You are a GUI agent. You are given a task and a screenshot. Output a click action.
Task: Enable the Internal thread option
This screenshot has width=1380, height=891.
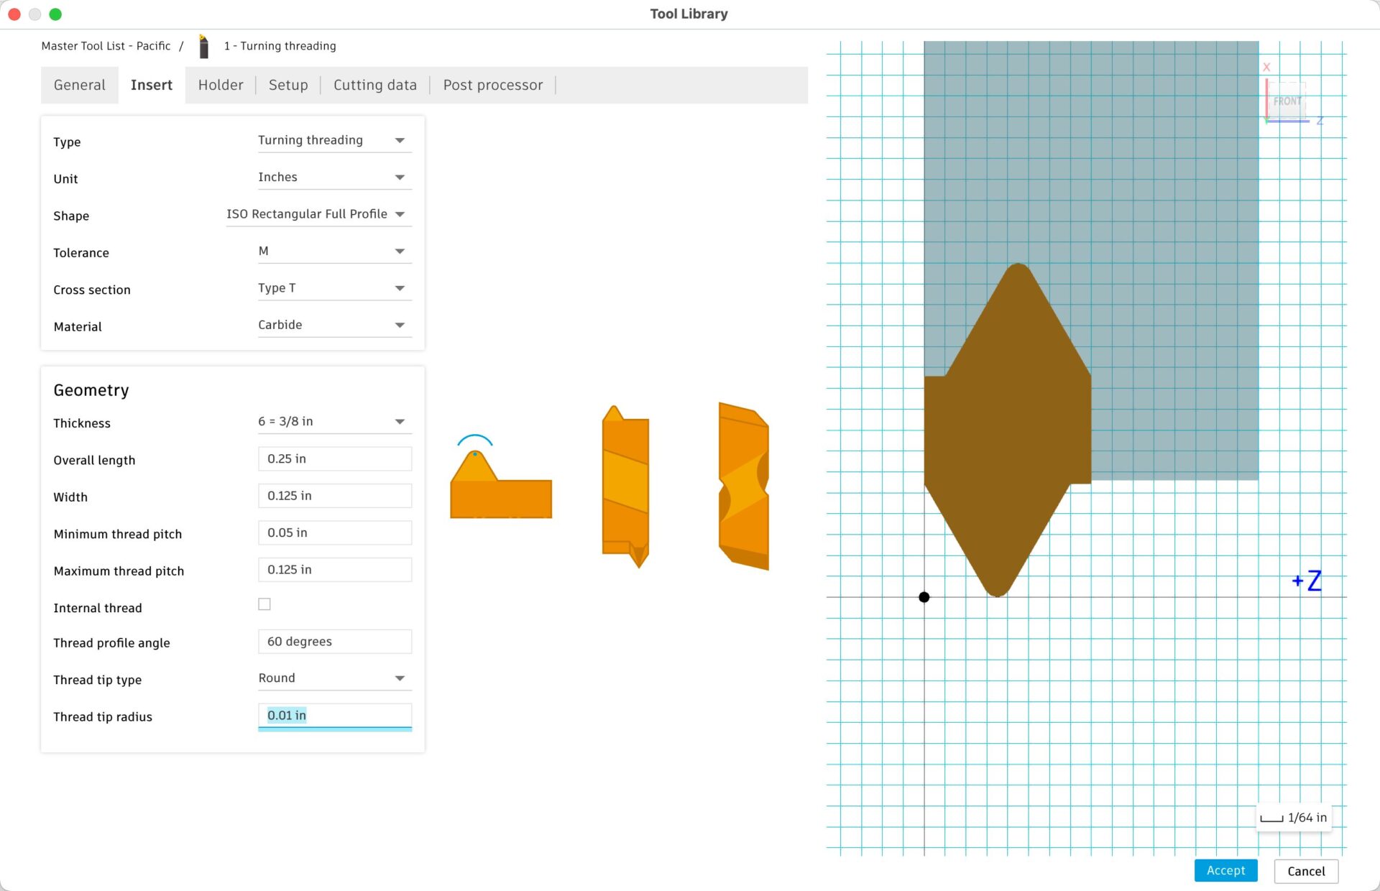click(x=264, y=604)
